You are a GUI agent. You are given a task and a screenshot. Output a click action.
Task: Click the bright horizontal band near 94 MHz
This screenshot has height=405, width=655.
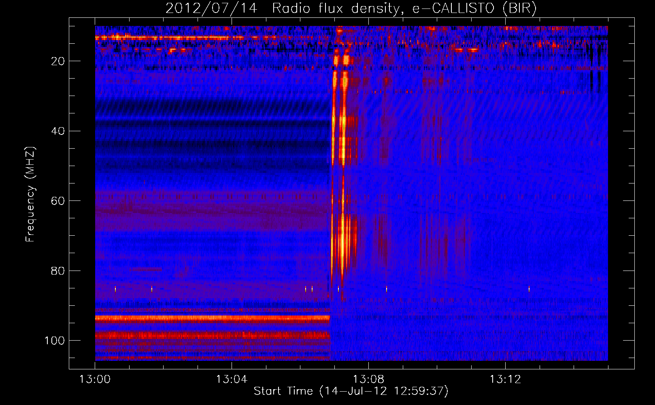point(213,318)
